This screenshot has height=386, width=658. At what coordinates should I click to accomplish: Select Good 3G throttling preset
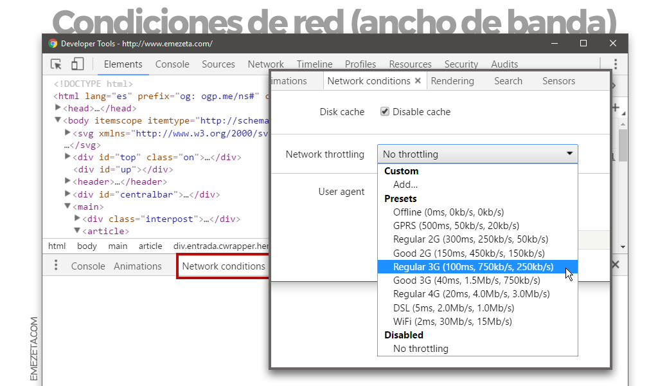477,280
